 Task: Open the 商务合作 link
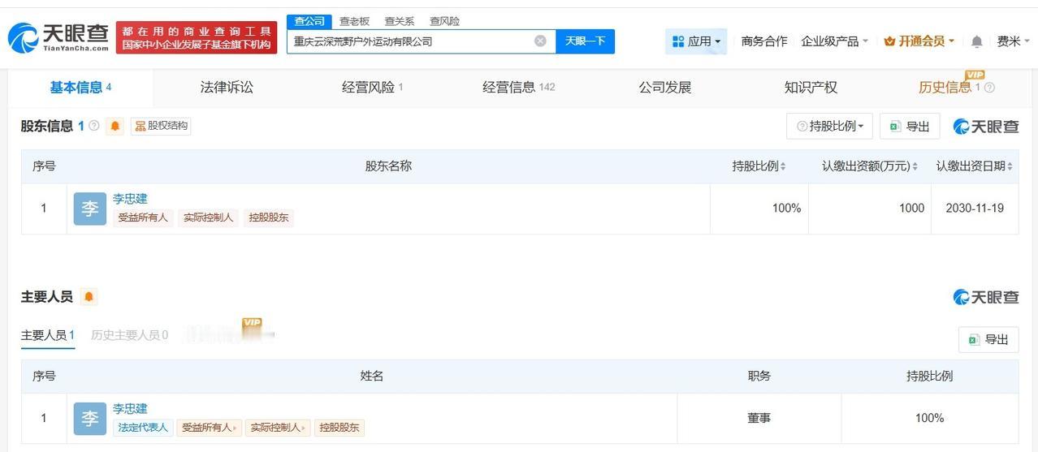click(x=764, y=41)
